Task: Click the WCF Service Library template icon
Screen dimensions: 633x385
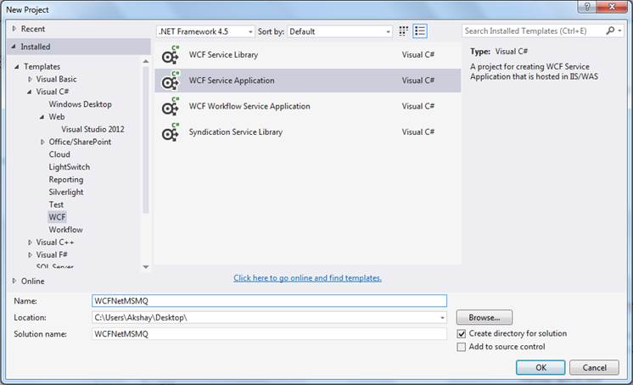Action: pos(171,55)
